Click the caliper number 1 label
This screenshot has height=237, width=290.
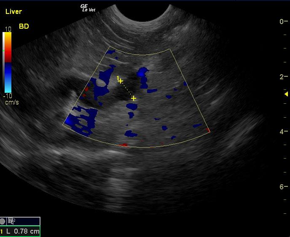click(x=118, y=78)
